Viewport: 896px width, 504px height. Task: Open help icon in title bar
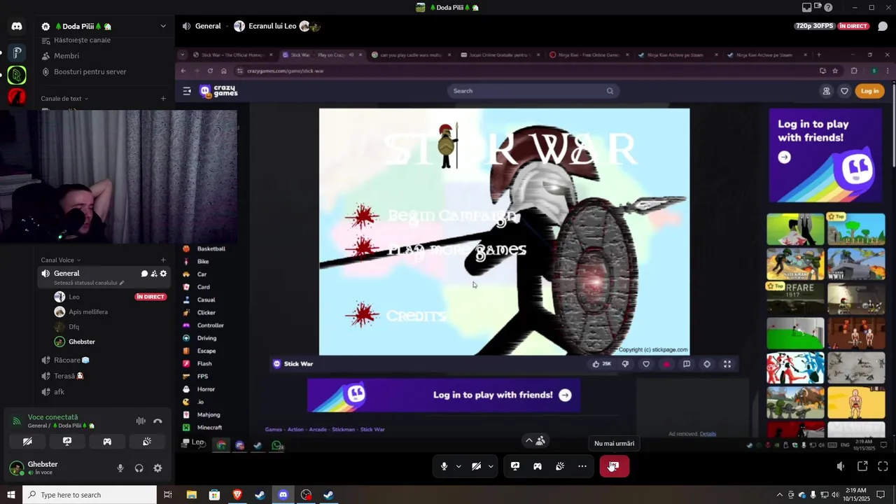829,8
